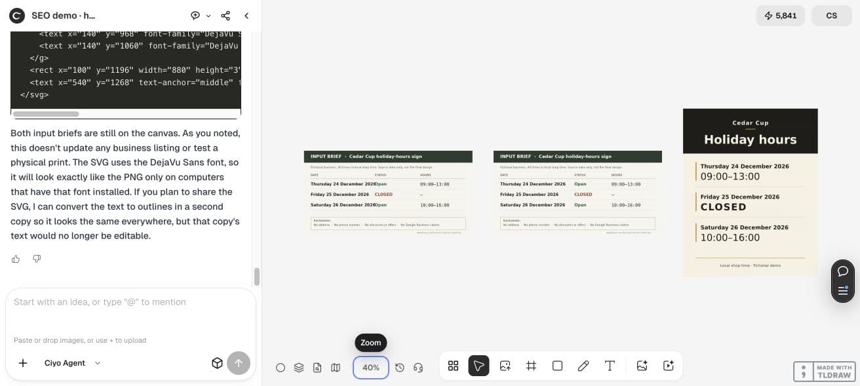
Task: Send message with the arrow button
Action: coord(239,363)
